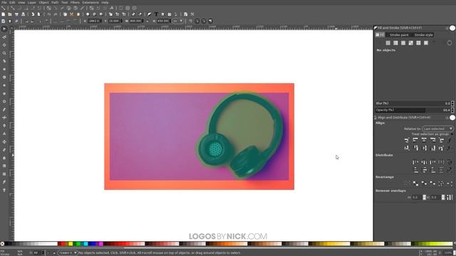Open the Path menu
This screenshot has width=456, height=256.
[x=55, y=2]
